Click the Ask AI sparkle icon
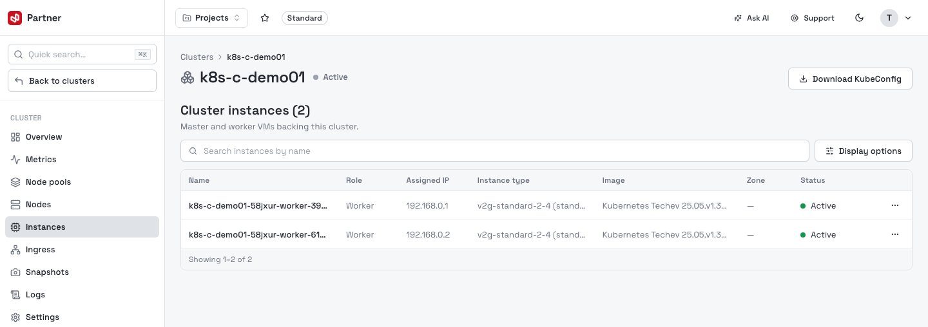 point(738,18)
